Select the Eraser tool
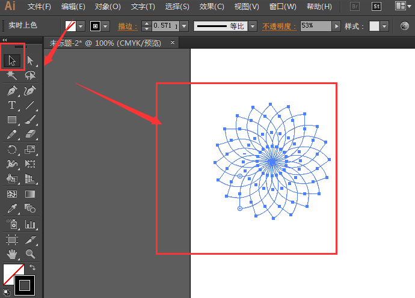Image resolution: width=415 pixels, height=298 pixels. (x=29, y=135)
